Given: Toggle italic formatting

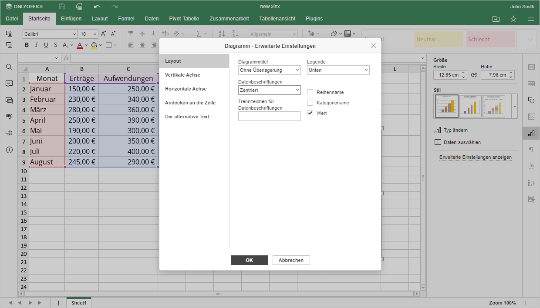Looking at the screenshot, I should pos(36,45).
